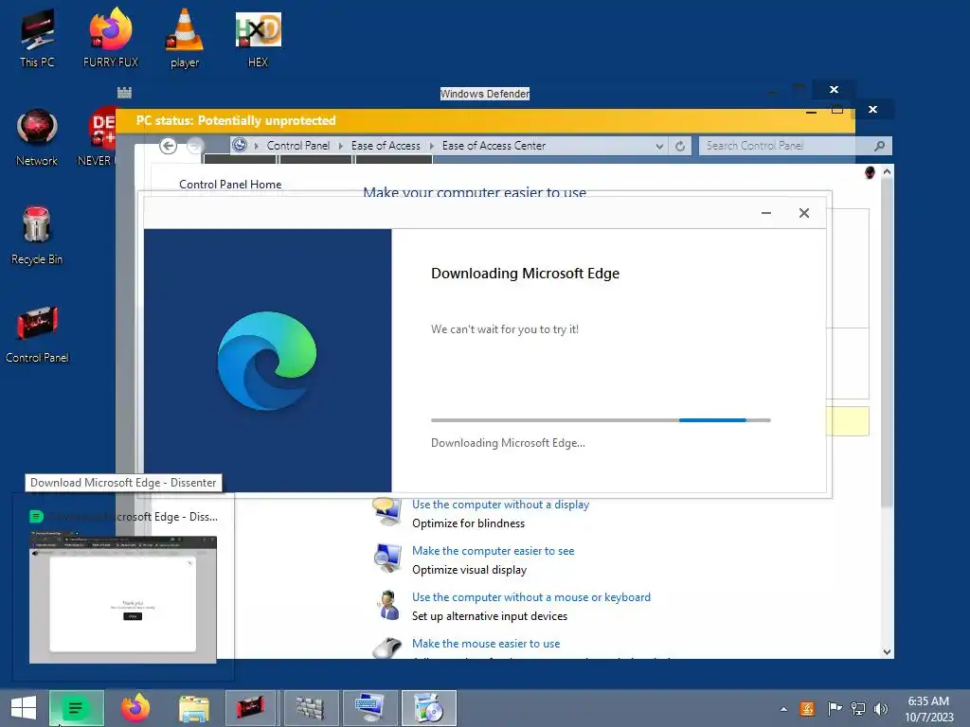The height and width of the screenshot is (727, 970).
Task: Minimize the Edge installer dialog
Action: (765, 213)
